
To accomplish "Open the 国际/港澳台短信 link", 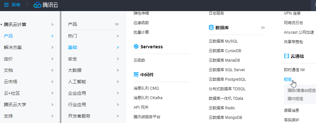I will click(x=302, y=90).
